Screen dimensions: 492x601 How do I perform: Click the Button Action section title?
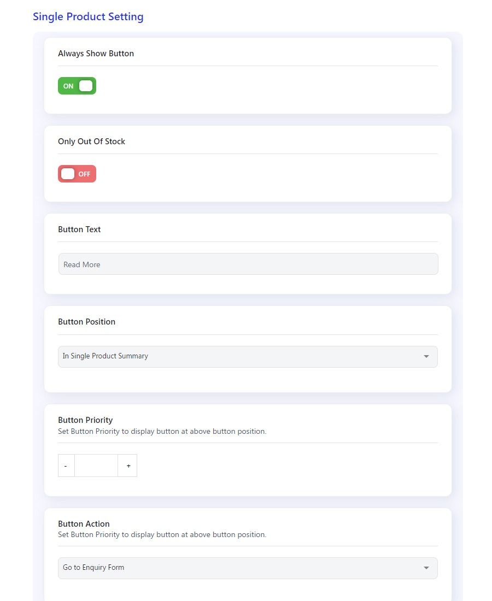[84, 523]
